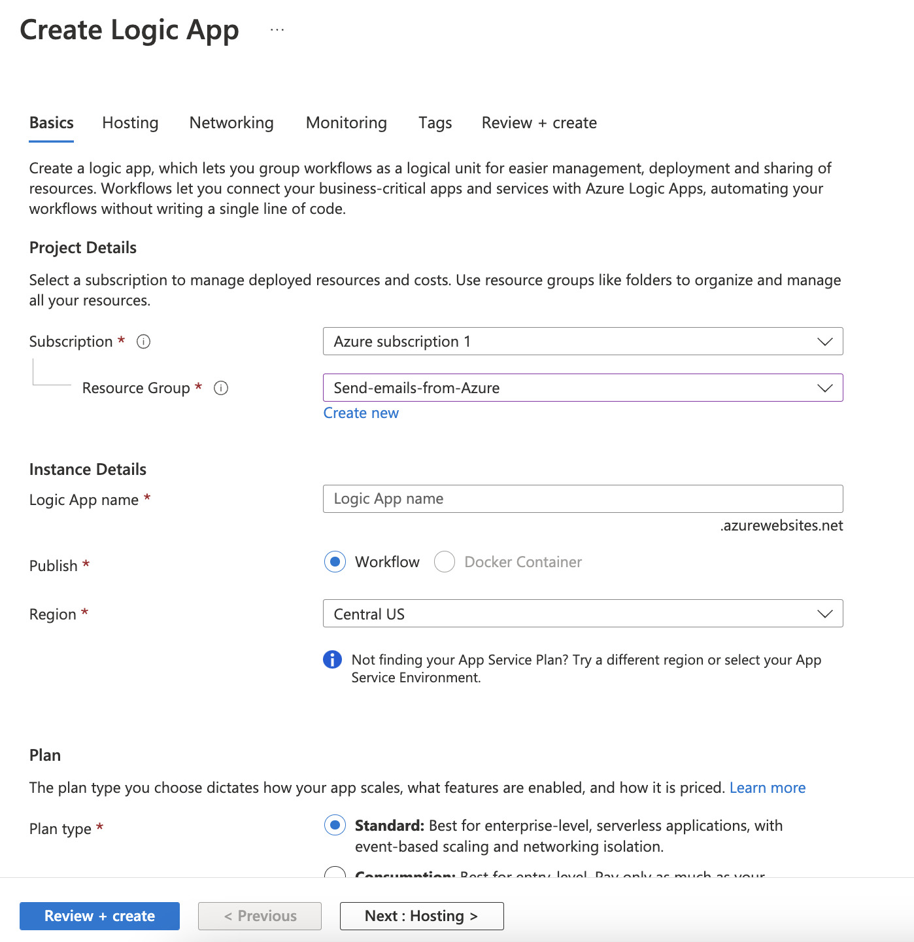
Task: Click the Subscription info icon
Action: pos(143,341)
